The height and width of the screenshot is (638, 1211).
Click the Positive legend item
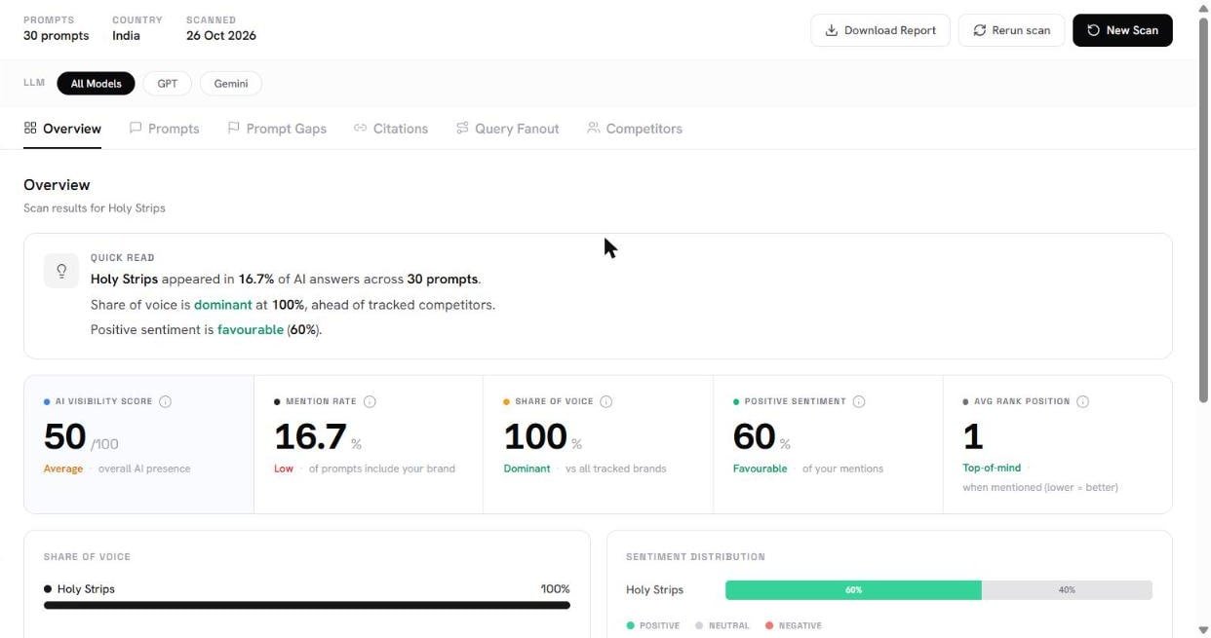coord(653,625)
